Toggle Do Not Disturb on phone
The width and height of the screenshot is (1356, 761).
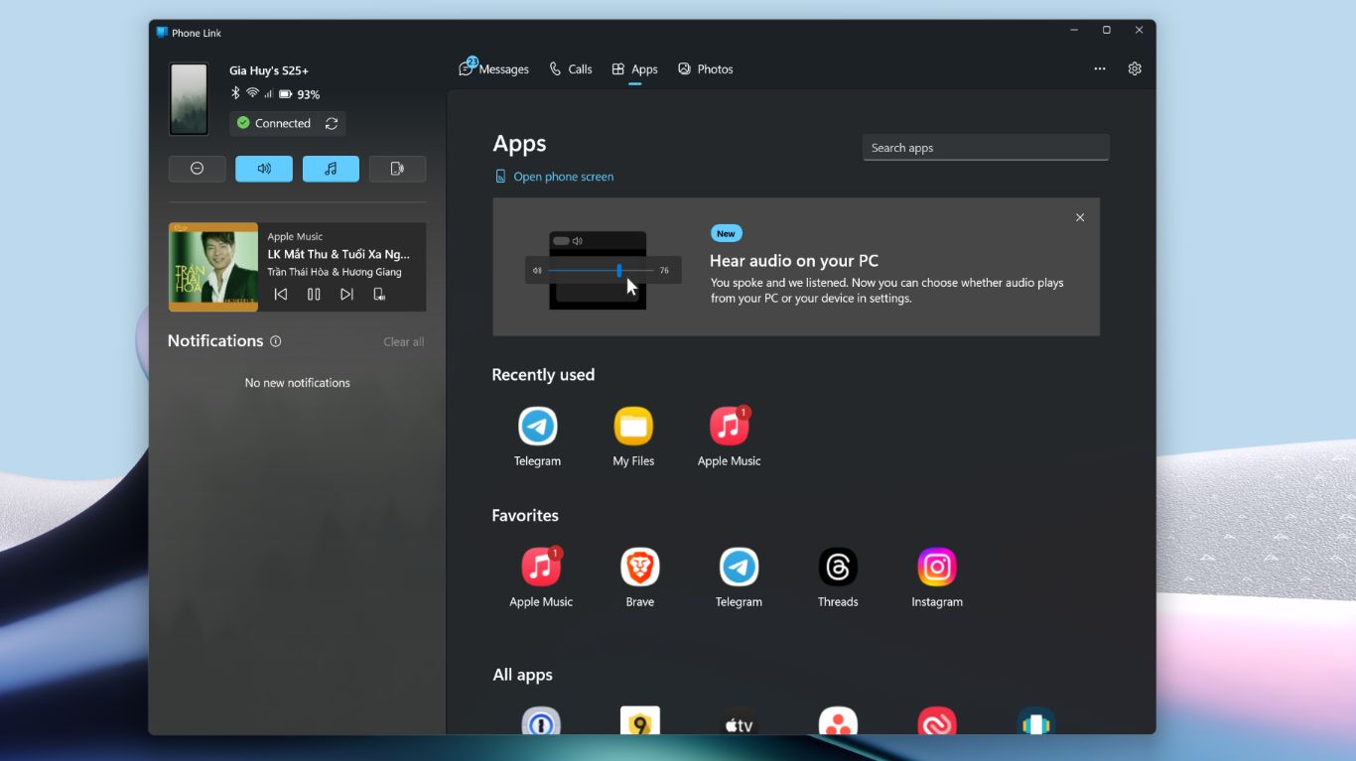tap(197, 169)
